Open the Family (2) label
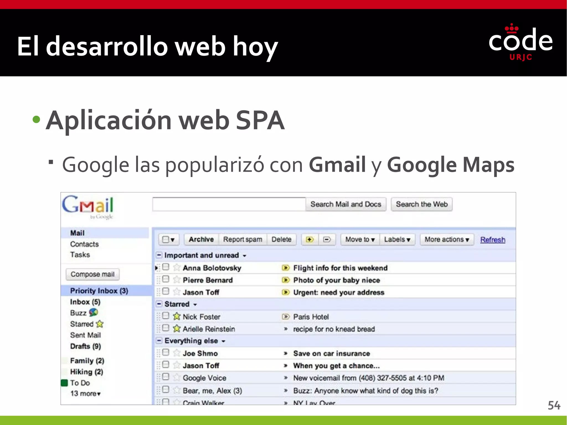 (87, 360)
